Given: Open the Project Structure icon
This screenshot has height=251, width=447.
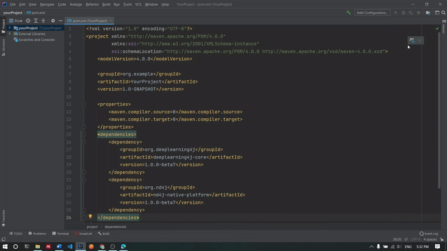Looking at the screenshot, I should coord(428,12).
